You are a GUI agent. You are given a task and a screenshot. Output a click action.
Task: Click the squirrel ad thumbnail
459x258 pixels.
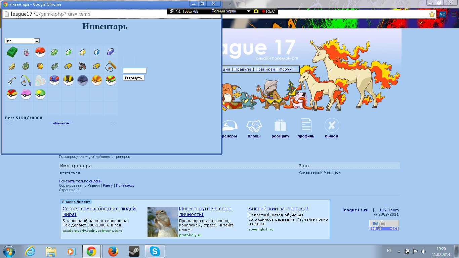(163, 222)
